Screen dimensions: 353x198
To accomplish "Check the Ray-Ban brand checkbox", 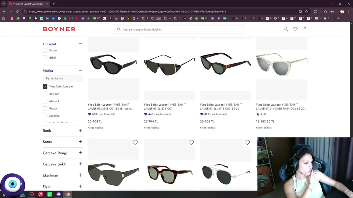I will point(45,94).
